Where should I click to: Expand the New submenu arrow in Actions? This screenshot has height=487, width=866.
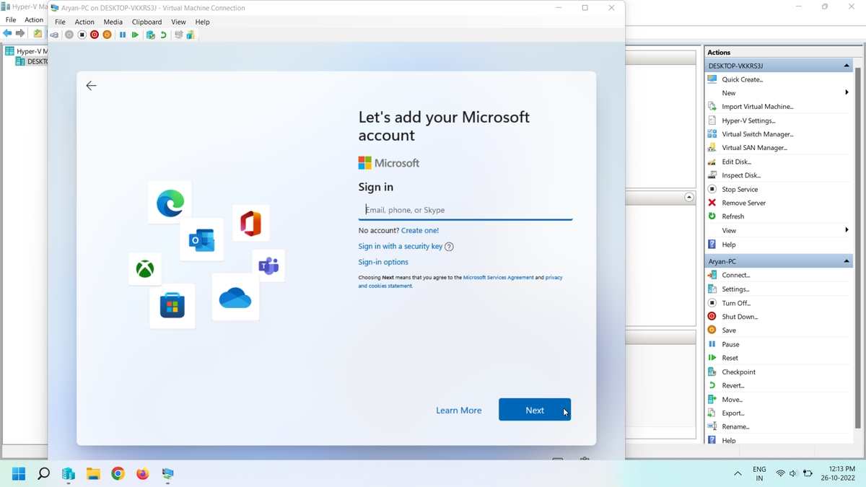[x=847, y=92]
